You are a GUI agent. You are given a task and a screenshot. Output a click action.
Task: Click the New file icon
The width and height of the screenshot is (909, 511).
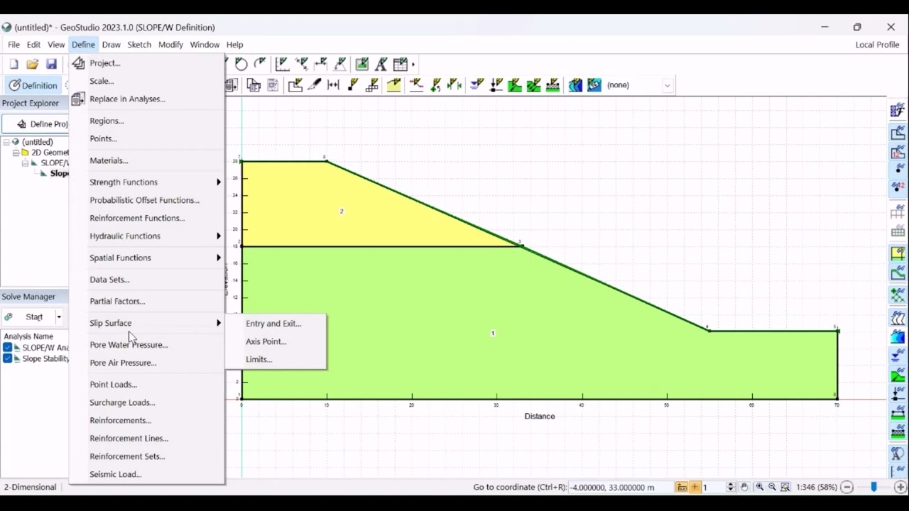pyautogui.click(x=13, y=64)
